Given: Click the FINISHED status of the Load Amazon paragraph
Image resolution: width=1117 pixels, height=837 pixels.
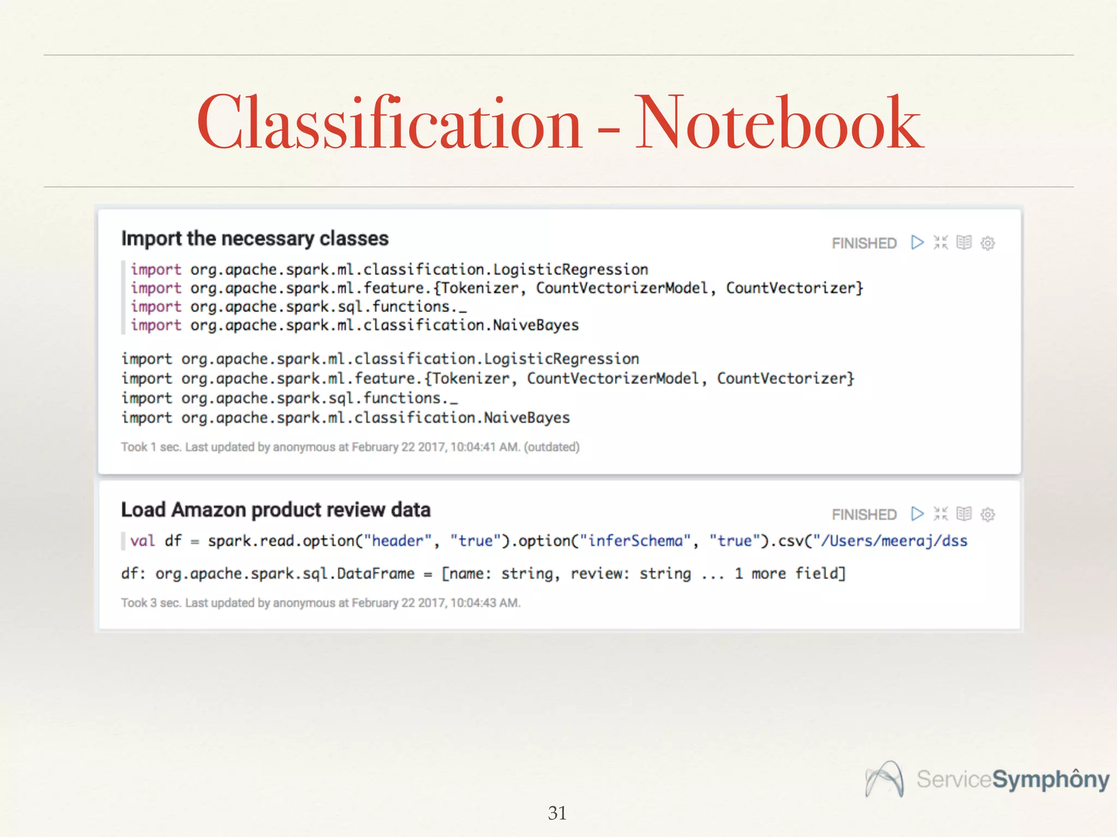Looking at the screenshot, I should click(x=864, y=515).
